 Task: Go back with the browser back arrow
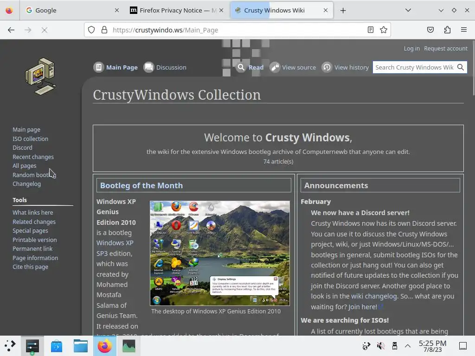(x=11, y=30)
